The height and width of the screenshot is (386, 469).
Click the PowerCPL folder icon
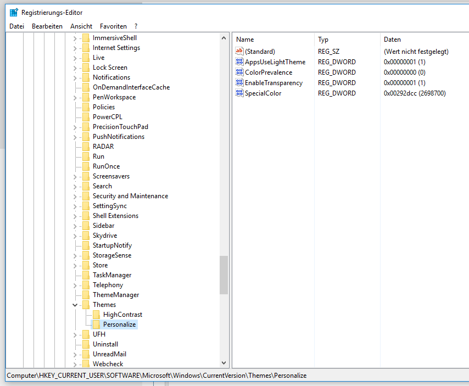point(86,117)
